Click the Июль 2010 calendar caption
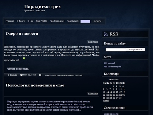This screenshot has height=115, width=153. click(x=114, y=79)
